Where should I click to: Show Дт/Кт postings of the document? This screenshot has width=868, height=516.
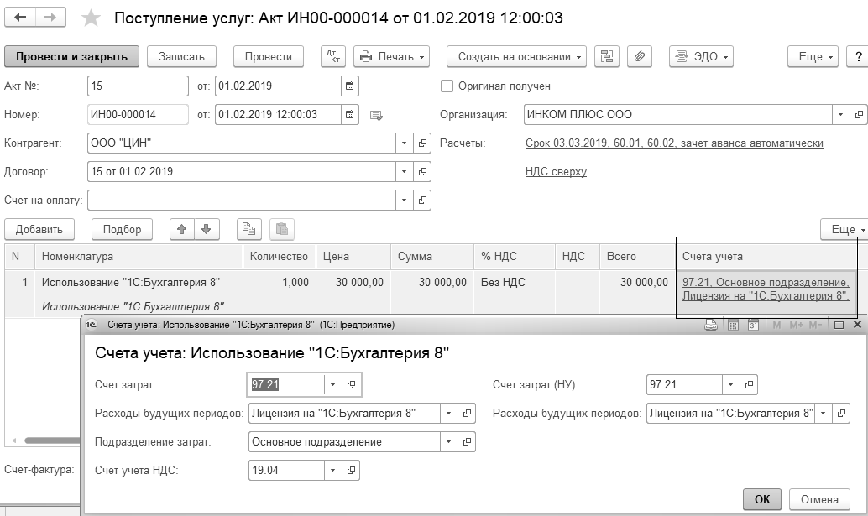333,56
